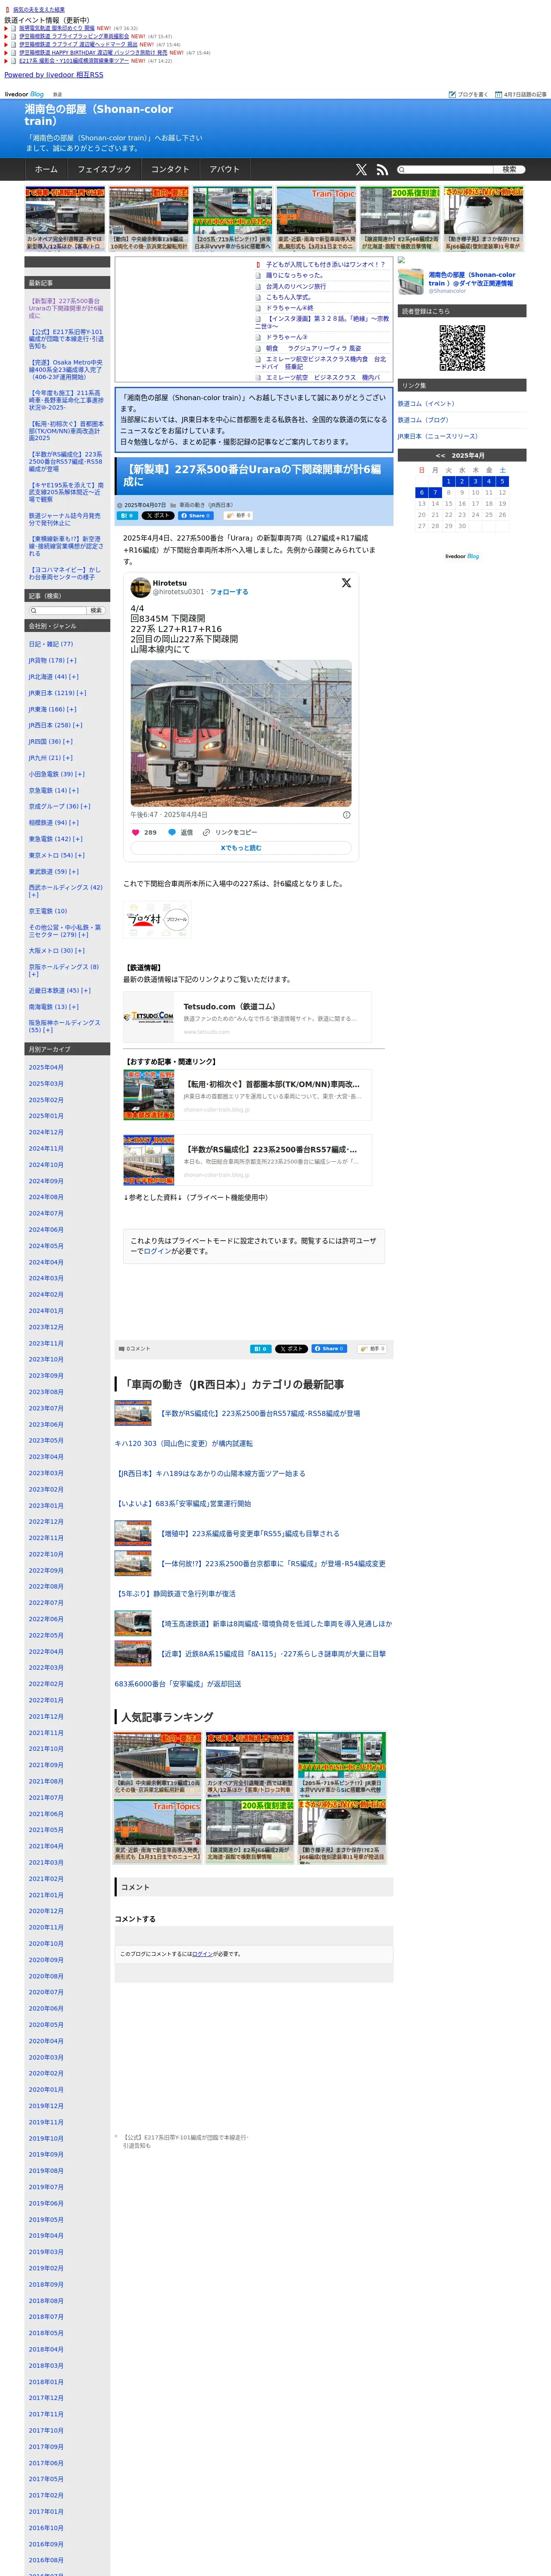
Task: Open the blog title 湘南色の部屋 (Shonan-color train)
Action: pyautogui.click(x=99, y=115)
